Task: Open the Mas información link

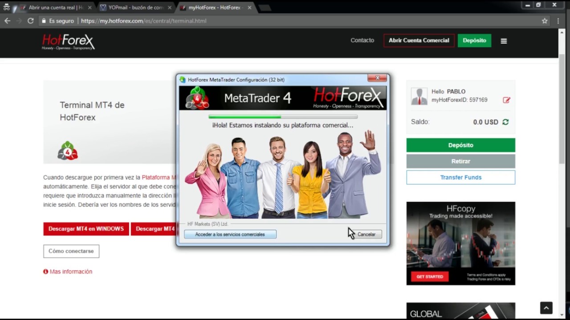Action: [x=71, y=272]
